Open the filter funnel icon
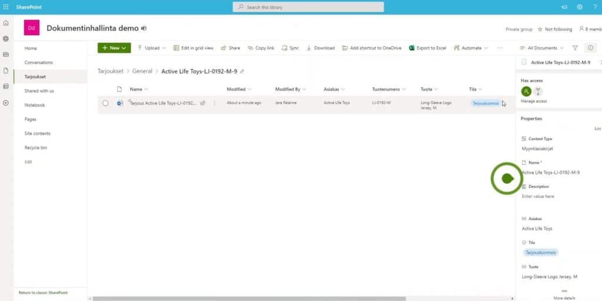 [x=575, y=48]
